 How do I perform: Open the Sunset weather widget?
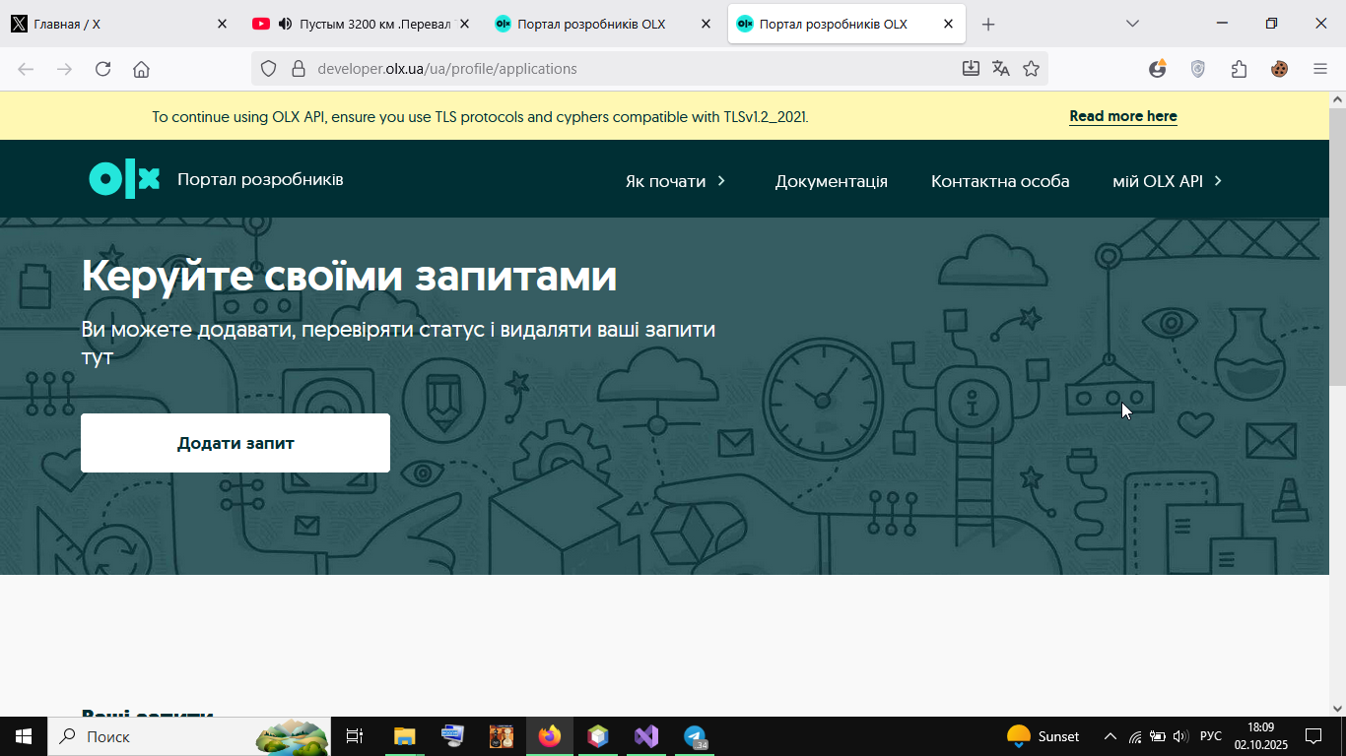[1043, 736]
